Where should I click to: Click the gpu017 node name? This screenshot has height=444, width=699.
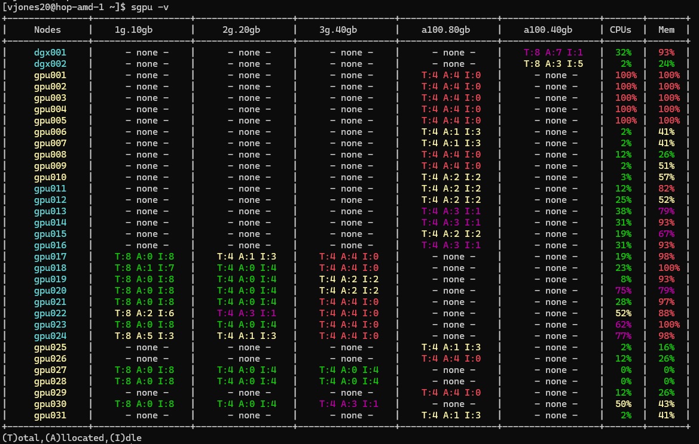[x=50, y=257]
